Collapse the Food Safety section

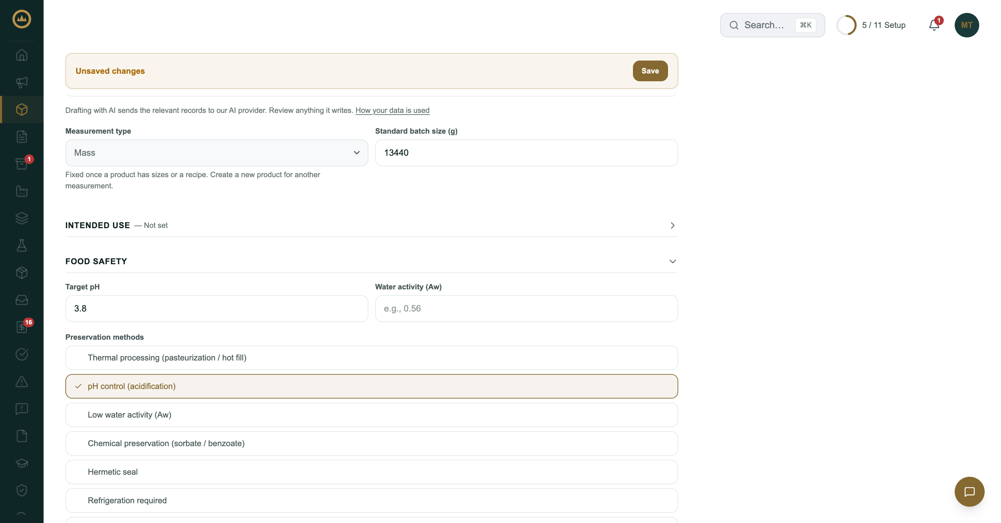tap(371, 261)
